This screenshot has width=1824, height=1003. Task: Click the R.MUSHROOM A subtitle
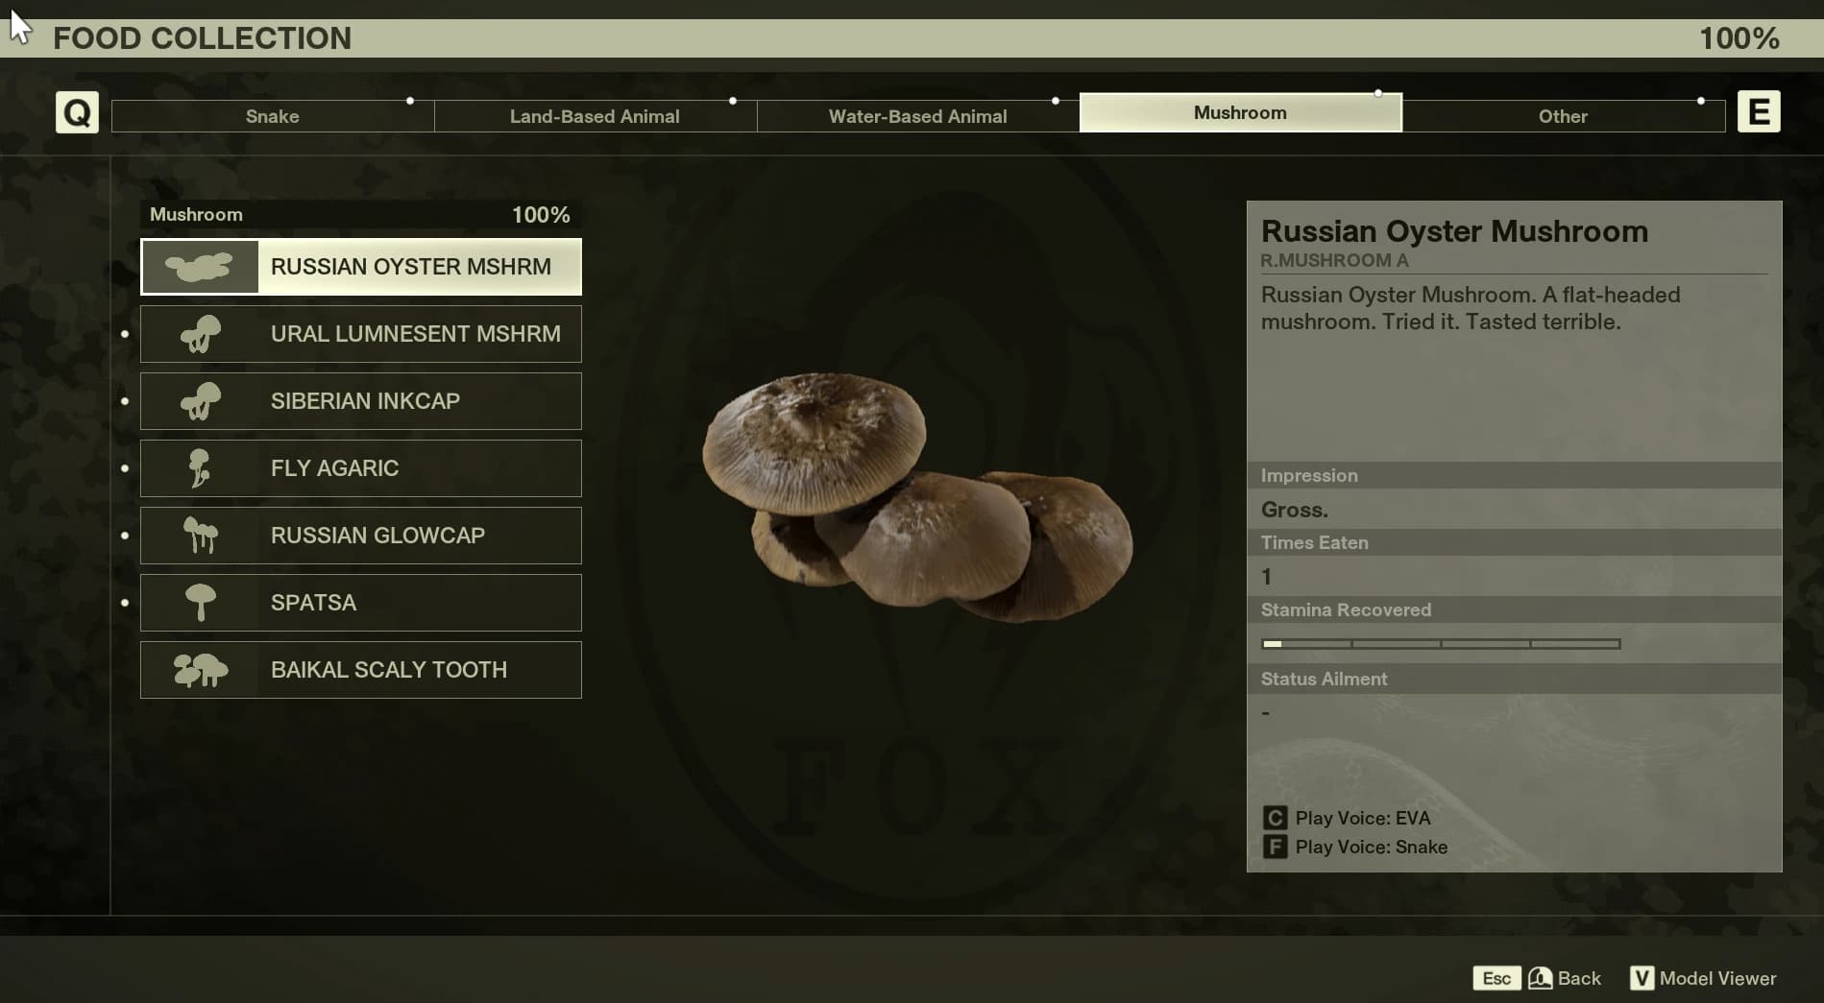1334,260
